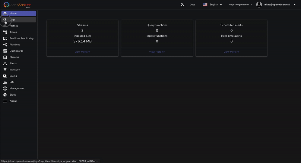Click View More under Streams card
The image size is (301, 163).
click(x=82, y=52)
